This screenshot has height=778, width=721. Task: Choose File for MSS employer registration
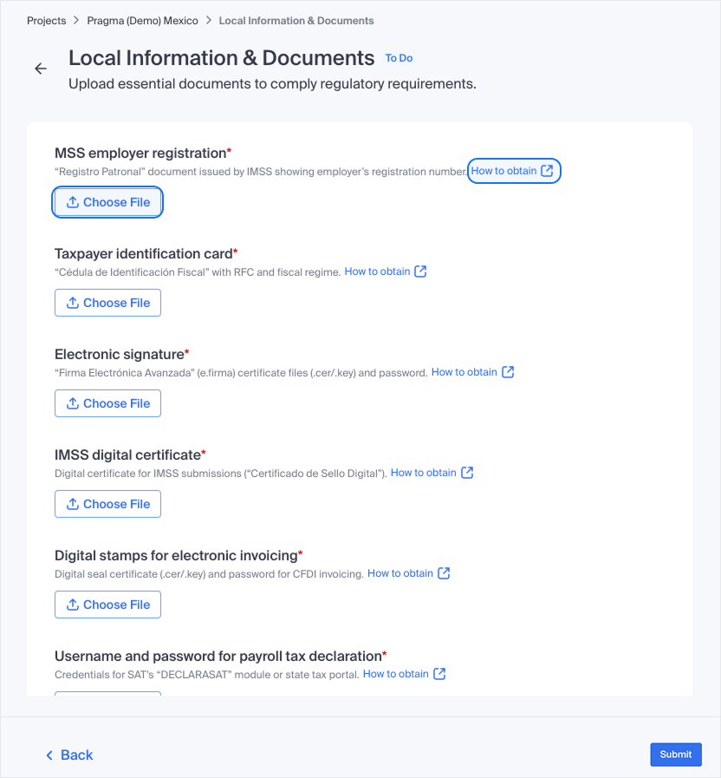pyautogui.click(x=107, y=202)
